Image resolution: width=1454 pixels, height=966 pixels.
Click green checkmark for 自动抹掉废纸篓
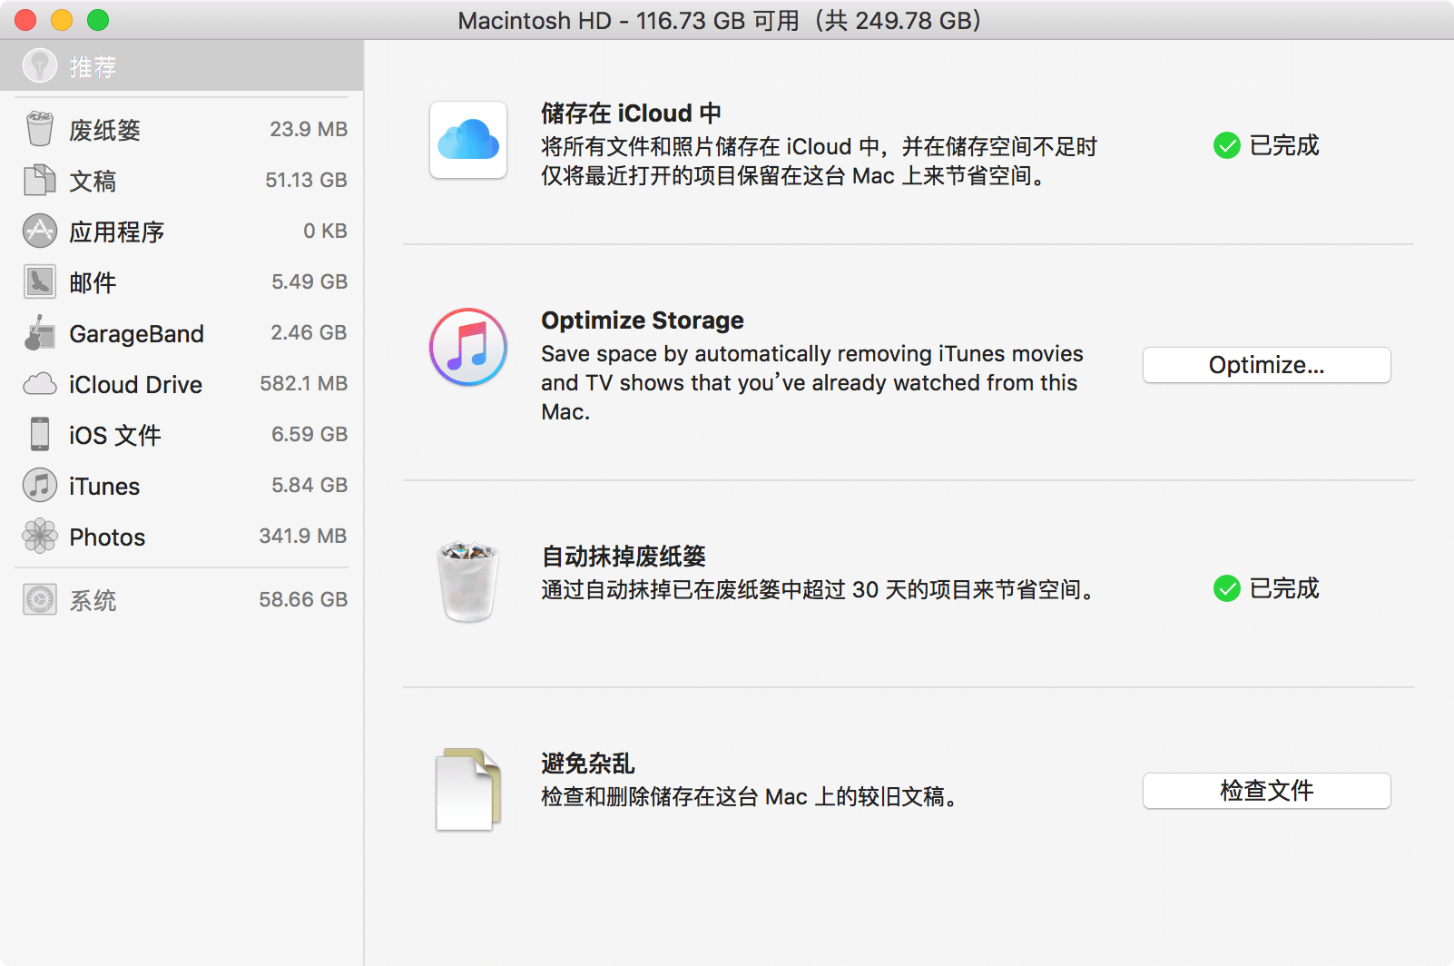click(x=1226, y=588)
